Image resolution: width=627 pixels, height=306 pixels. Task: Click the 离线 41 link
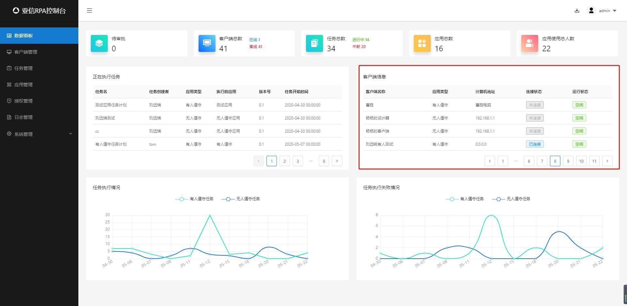pos(256,47)
